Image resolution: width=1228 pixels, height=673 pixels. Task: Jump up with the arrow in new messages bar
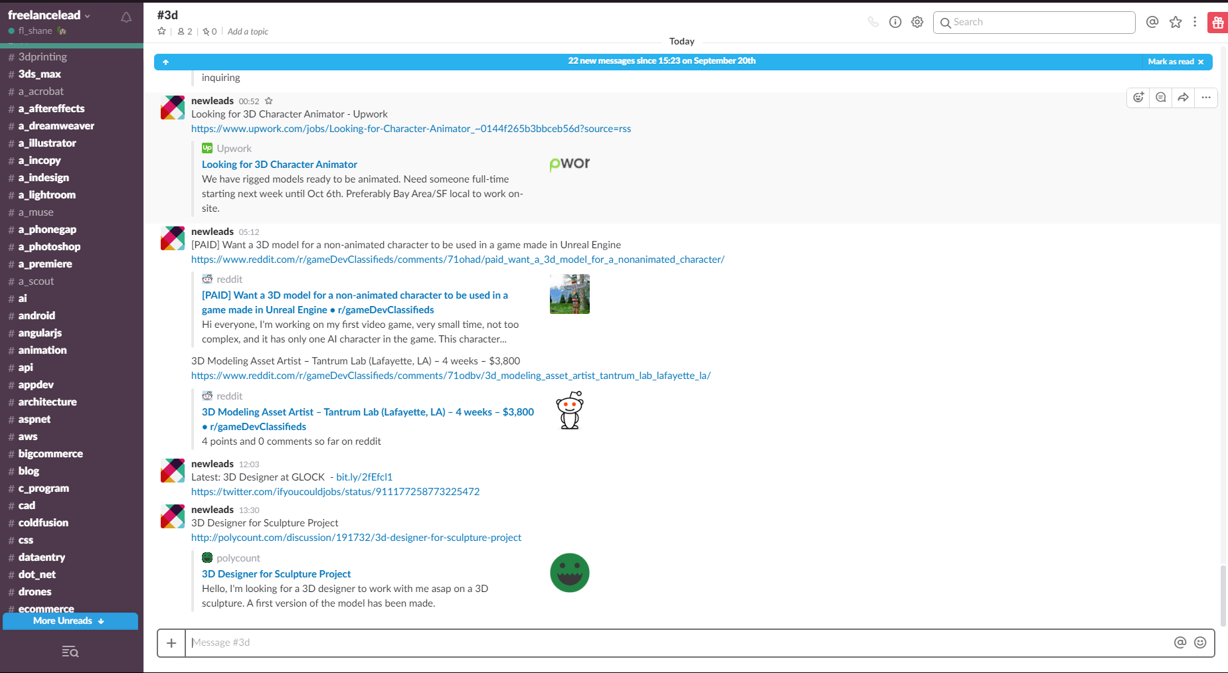tap(165, 62)
